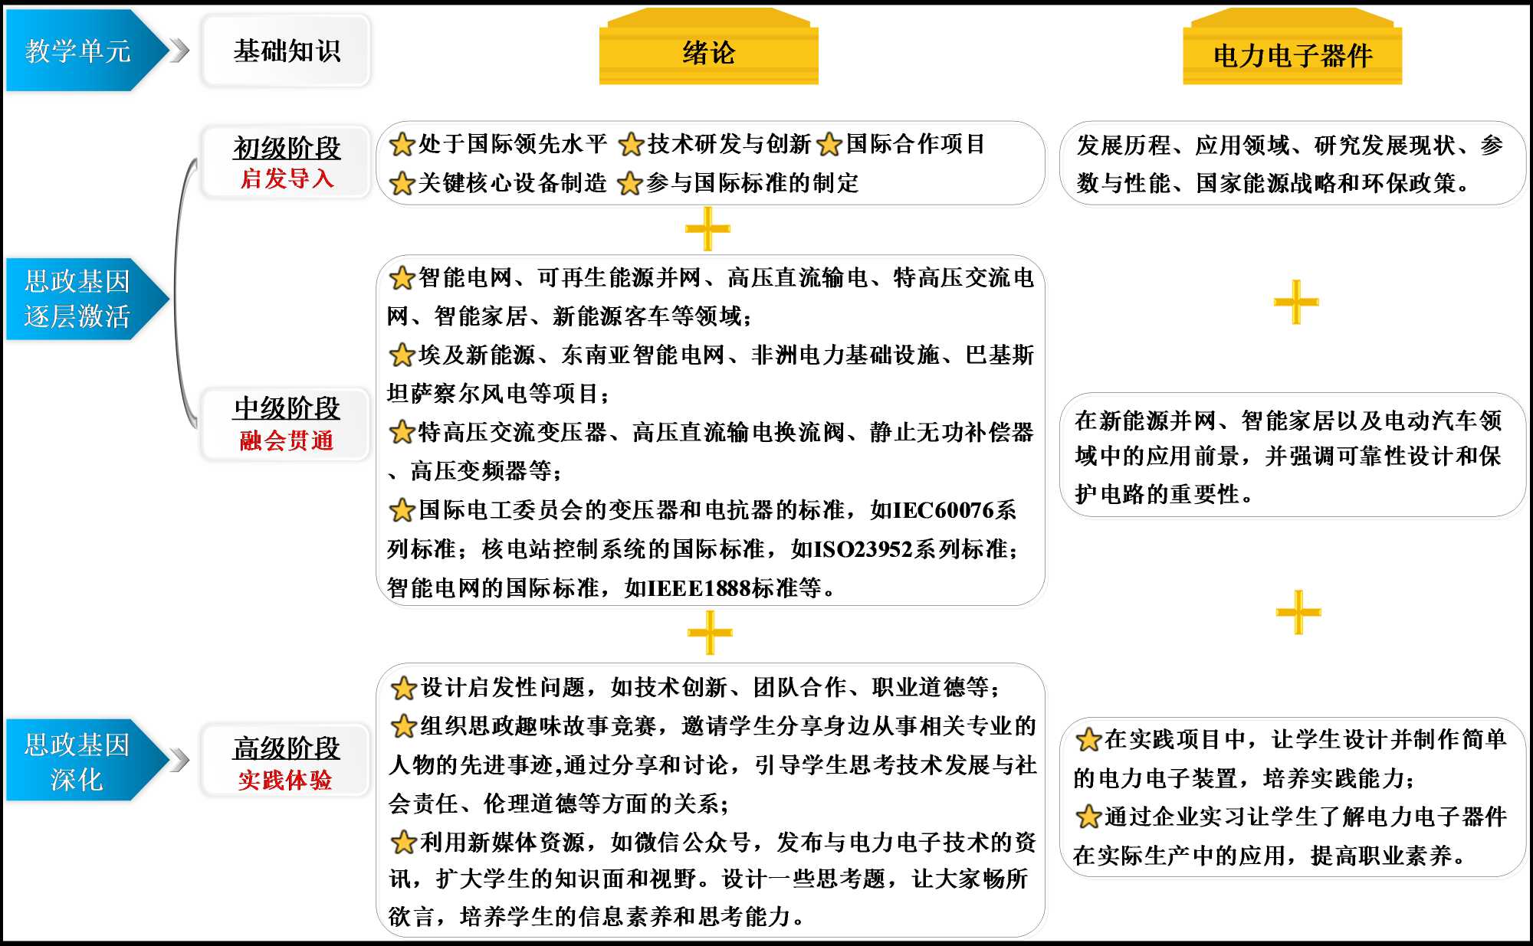Select the 电力电子器件 yellow header banner
The width and height of the screenshot is (1533, 946).
pos(1292,54)
